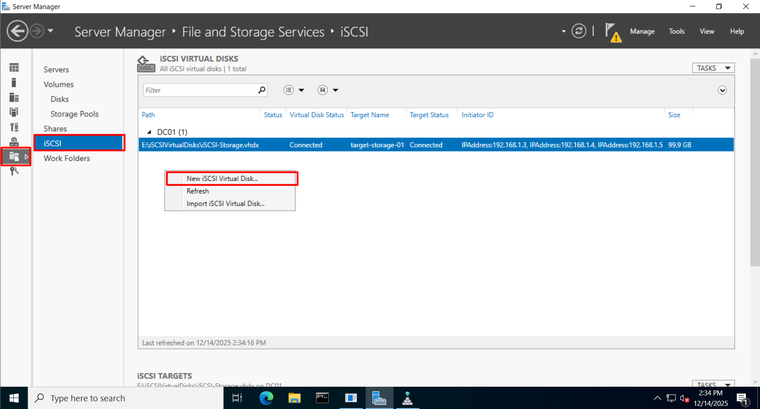Select iSCSI in the navigation list

[x=79, y=143]
